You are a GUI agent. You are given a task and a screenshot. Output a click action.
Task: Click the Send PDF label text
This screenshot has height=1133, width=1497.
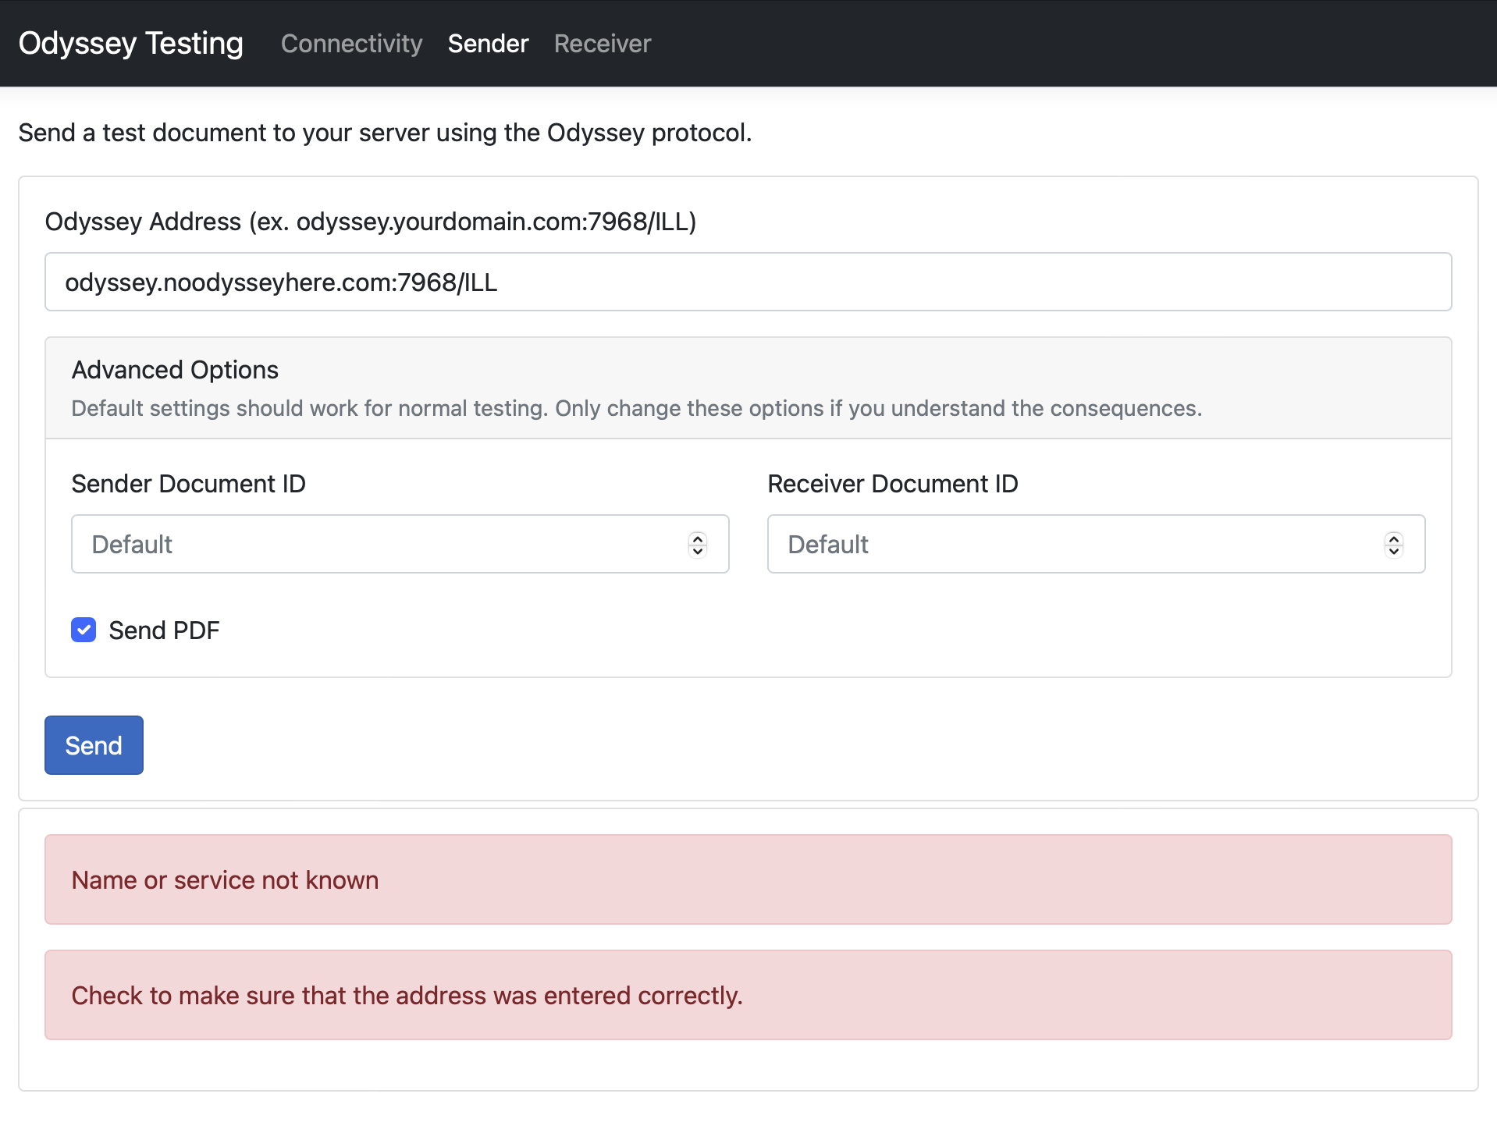[164, 630]
